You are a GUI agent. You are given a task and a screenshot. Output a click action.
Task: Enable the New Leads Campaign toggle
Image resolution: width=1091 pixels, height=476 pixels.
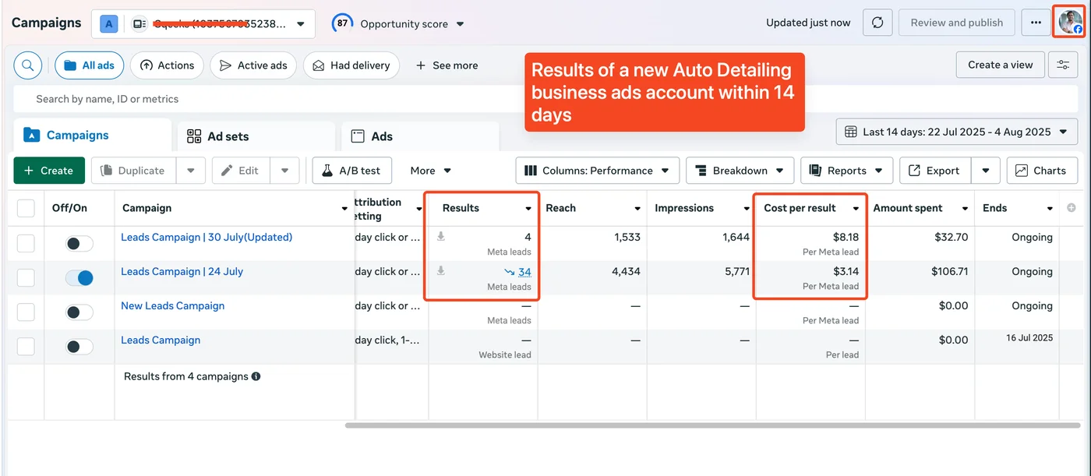pyautogui.click(x=79, y=312)
